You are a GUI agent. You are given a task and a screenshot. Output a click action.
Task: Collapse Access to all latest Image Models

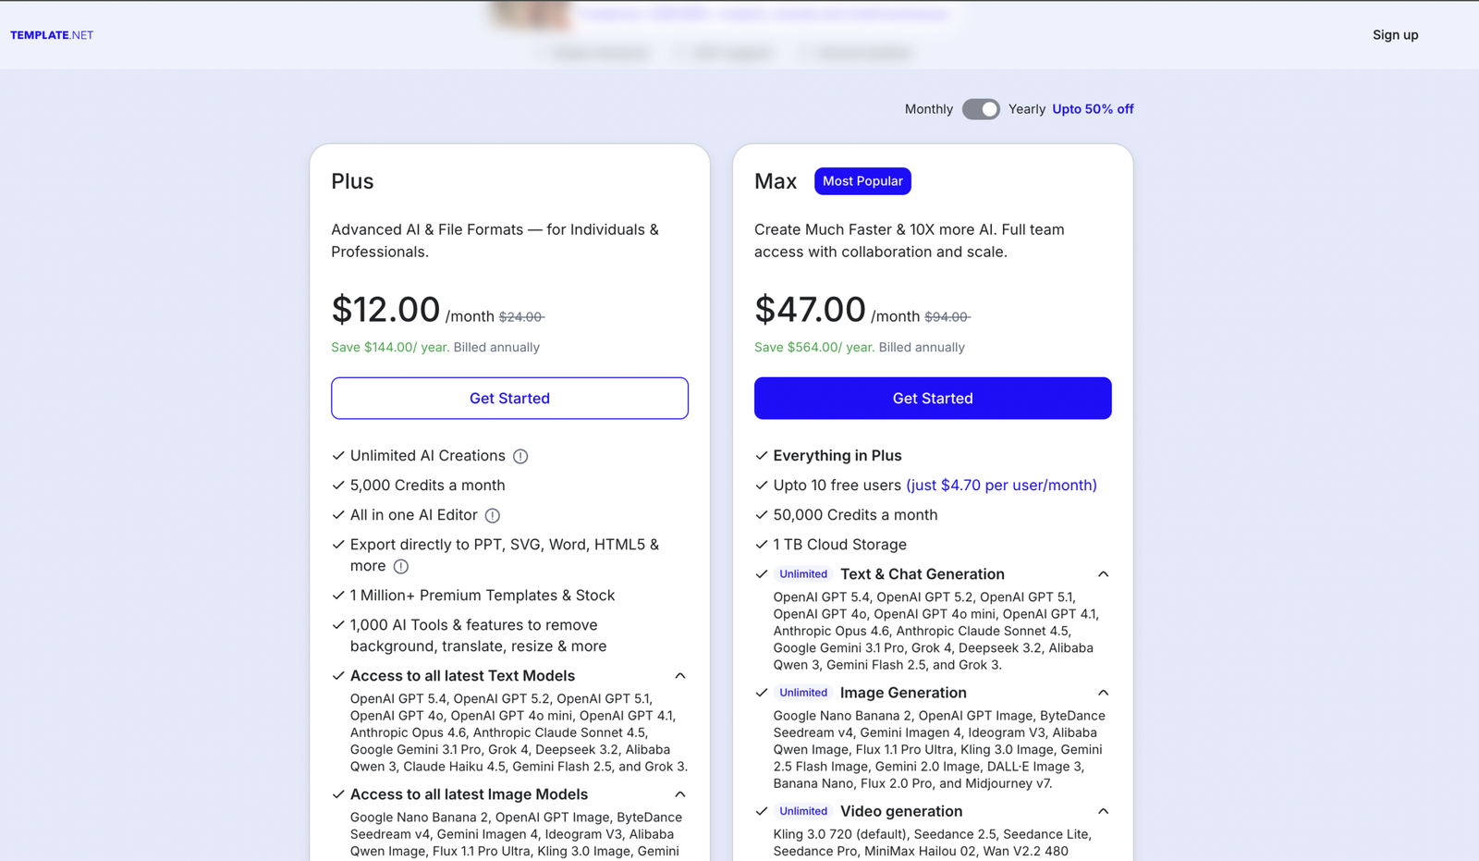click(680, 794)
